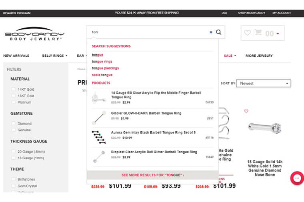Check the 14KT Gold material filter
The height and width of the screenshot is (202, 304).
(14, 89)
